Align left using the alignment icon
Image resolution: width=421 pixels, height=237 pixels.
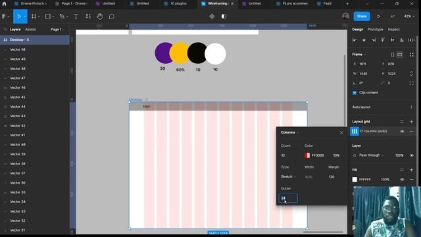(355, 40)
